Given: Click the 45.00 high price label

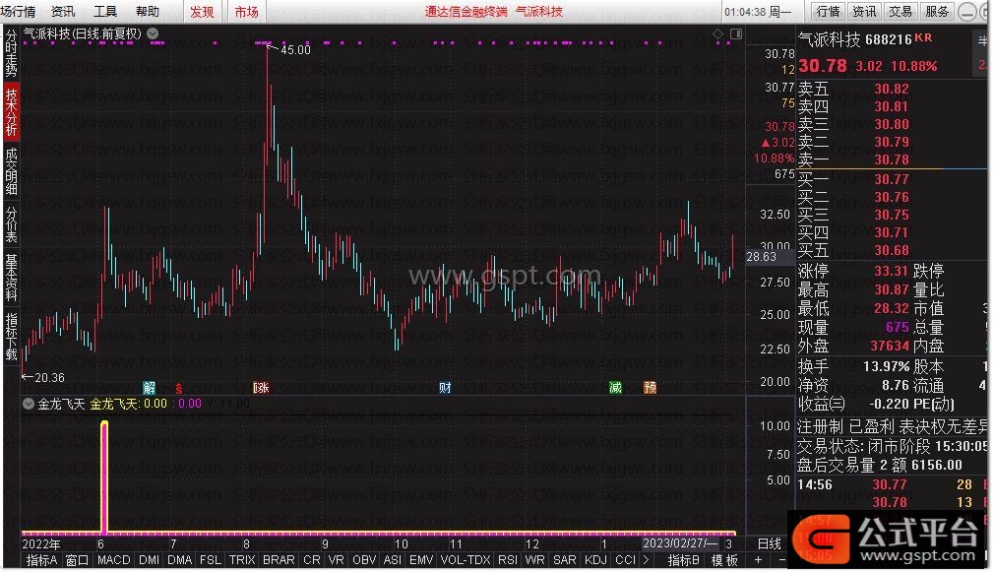Looking at the screenshot, I should [295, 49].
